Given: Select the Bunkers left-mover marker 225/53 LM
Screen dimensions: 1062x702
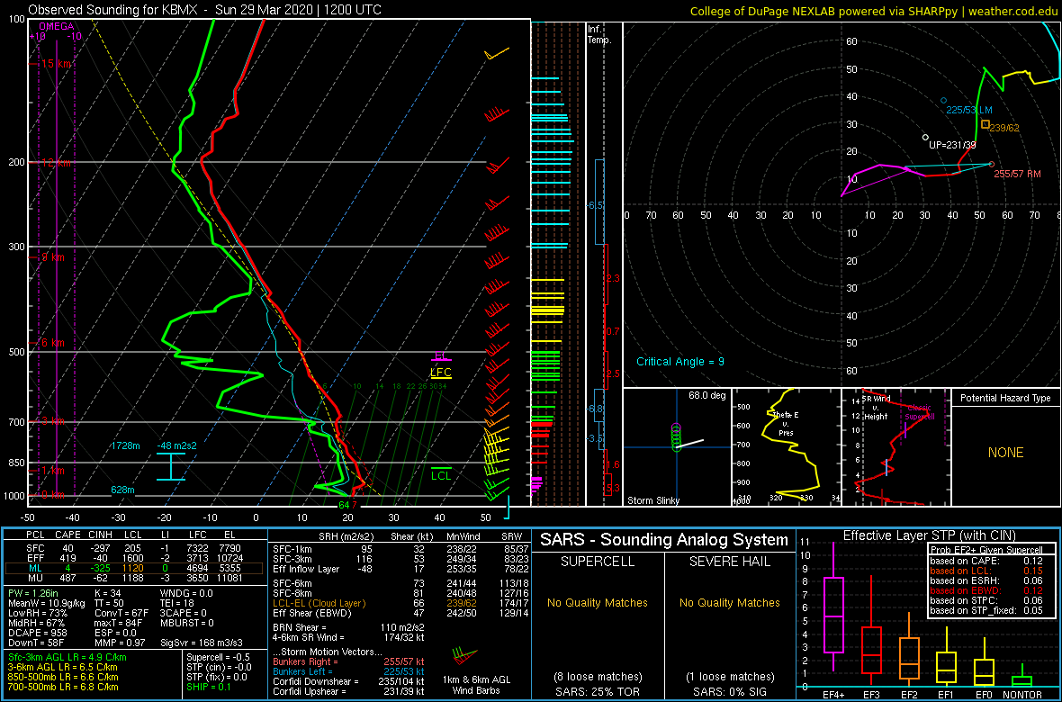Looking at the screenshot, I should (943, 100).
